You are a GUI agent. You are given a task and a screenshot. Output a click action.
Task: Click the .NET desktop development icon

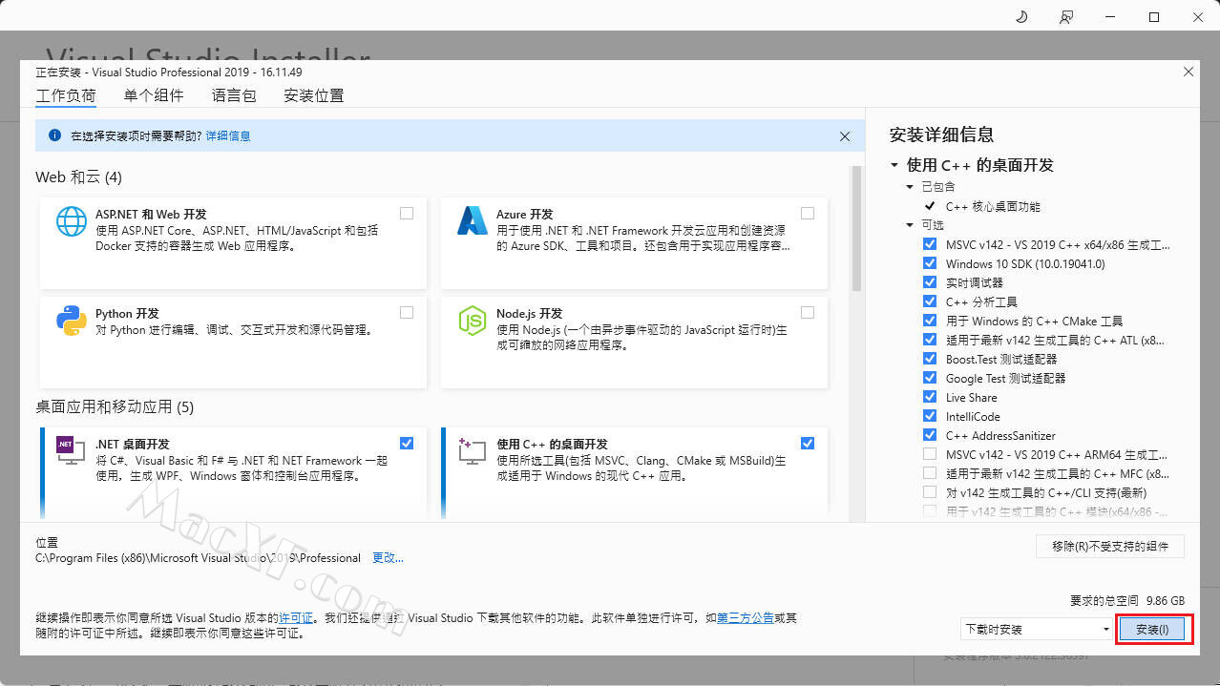(x=72, y=450)
